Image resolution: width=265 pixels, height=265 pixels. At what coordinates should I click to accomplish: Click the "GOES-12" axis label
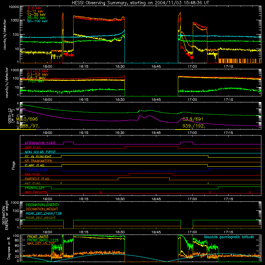pyautogui.click(x=10, y=116)
